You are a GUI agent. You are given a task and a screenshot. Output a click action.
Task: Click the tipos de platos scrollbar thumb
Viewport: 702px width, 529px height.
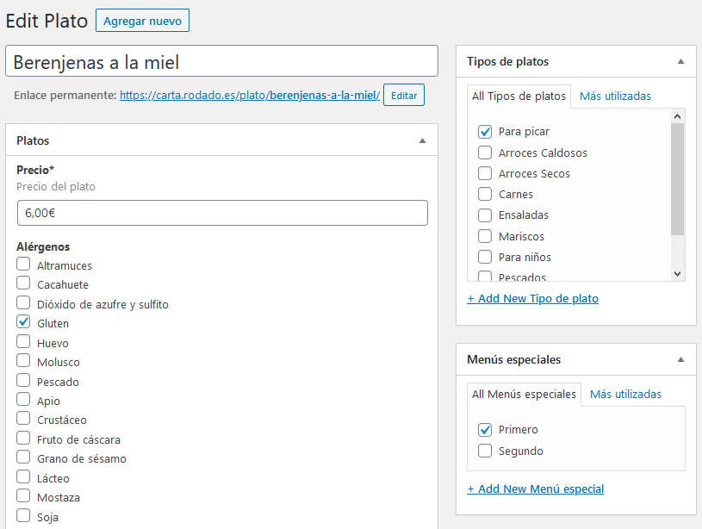tap(677, 178)
